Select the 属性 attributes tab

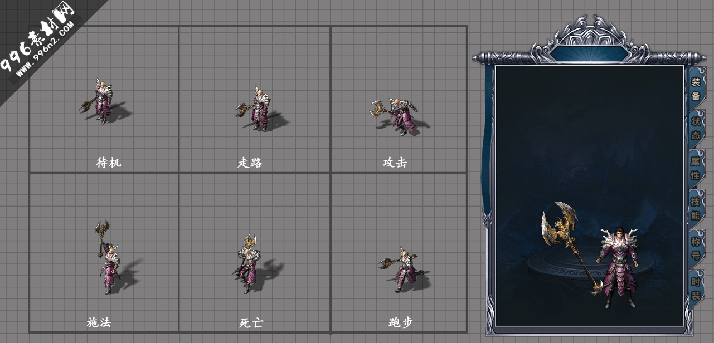pyautogui.click(x=696, y=168)
